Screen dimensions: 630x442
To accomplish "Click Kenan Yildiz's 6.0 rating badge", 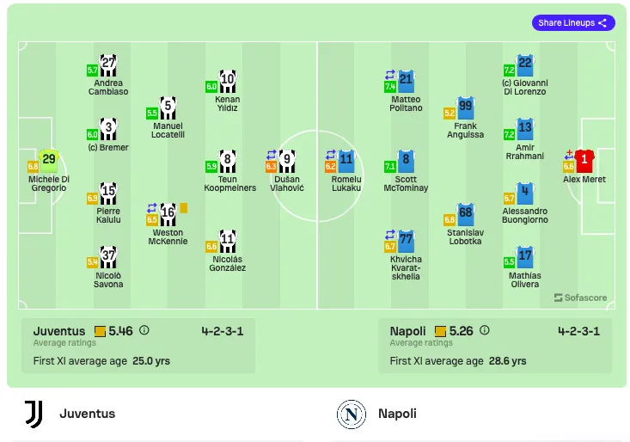I will click(211, 86).
